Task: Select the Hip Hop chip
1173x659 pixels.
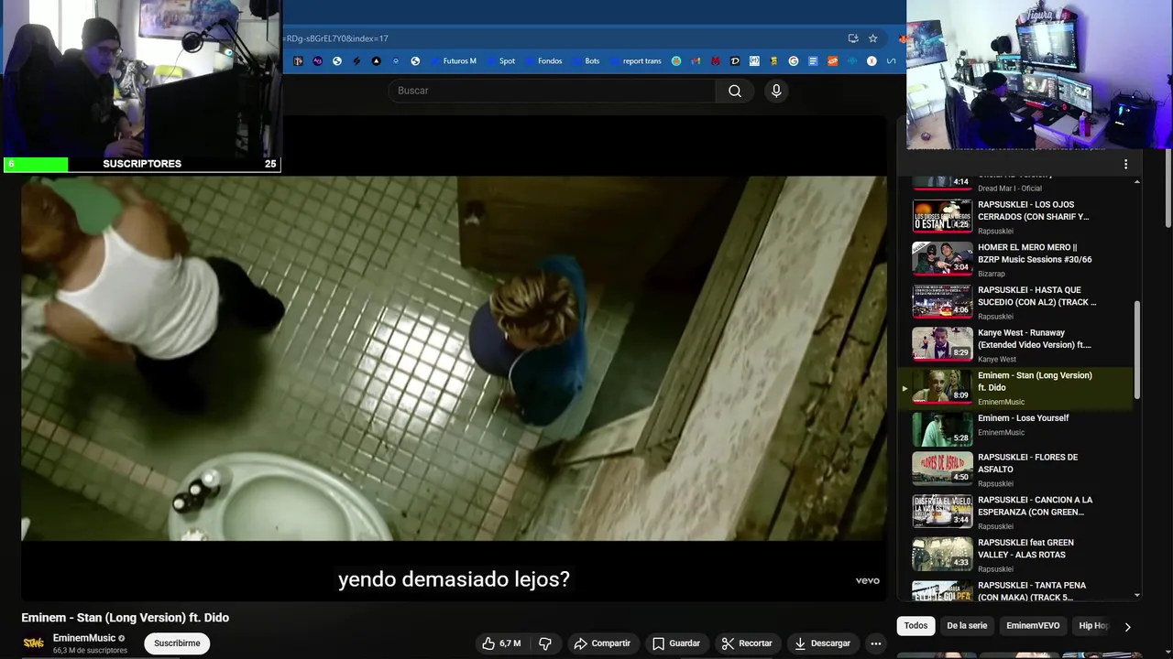Action: pyautogui.click(x=1094, y=626)
